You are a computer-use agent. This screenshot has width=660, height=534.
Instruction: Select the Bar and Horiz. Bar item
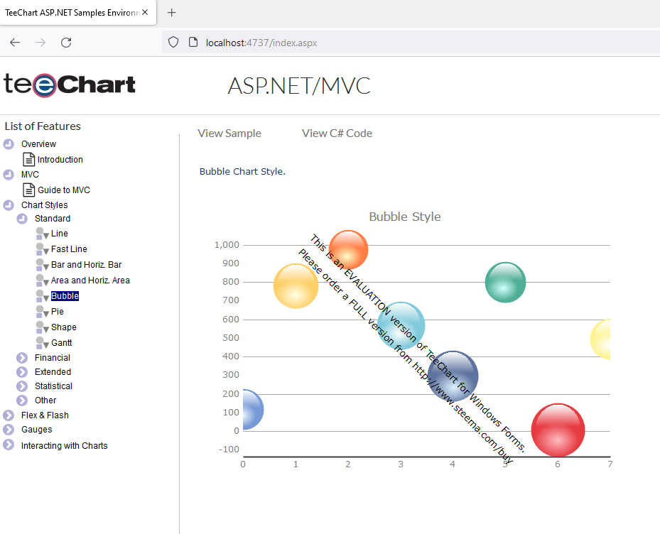(x=86, y=265)
